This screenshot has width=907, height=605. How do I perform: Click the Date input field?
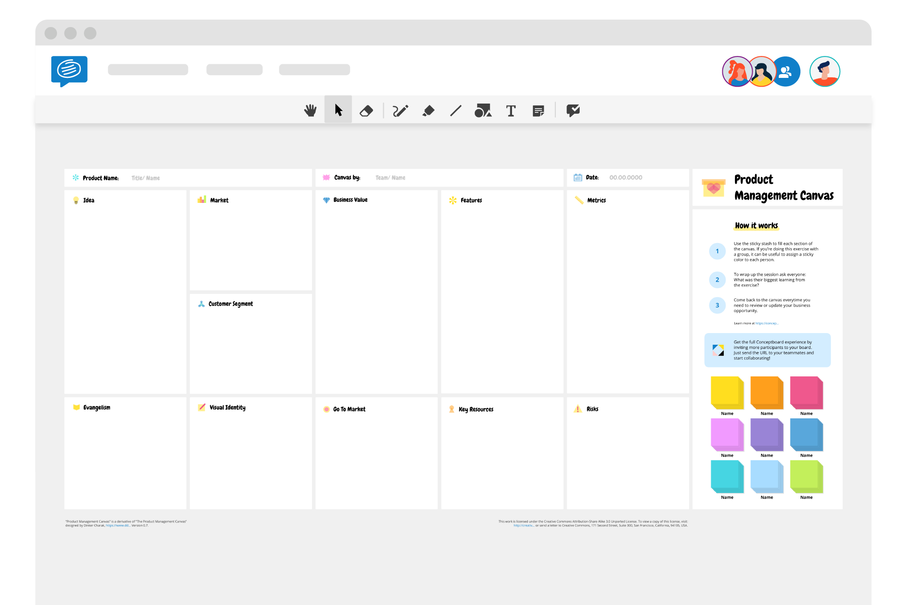[623, 177]
